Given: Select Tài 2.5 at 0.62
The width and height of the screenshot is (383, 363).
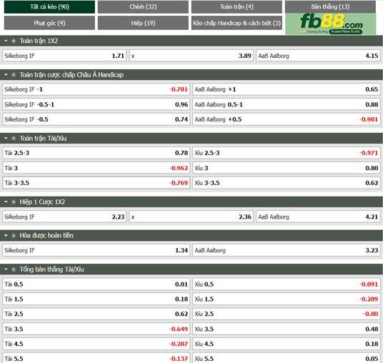Looking at the screenshot, I should [x=96, y=314].
